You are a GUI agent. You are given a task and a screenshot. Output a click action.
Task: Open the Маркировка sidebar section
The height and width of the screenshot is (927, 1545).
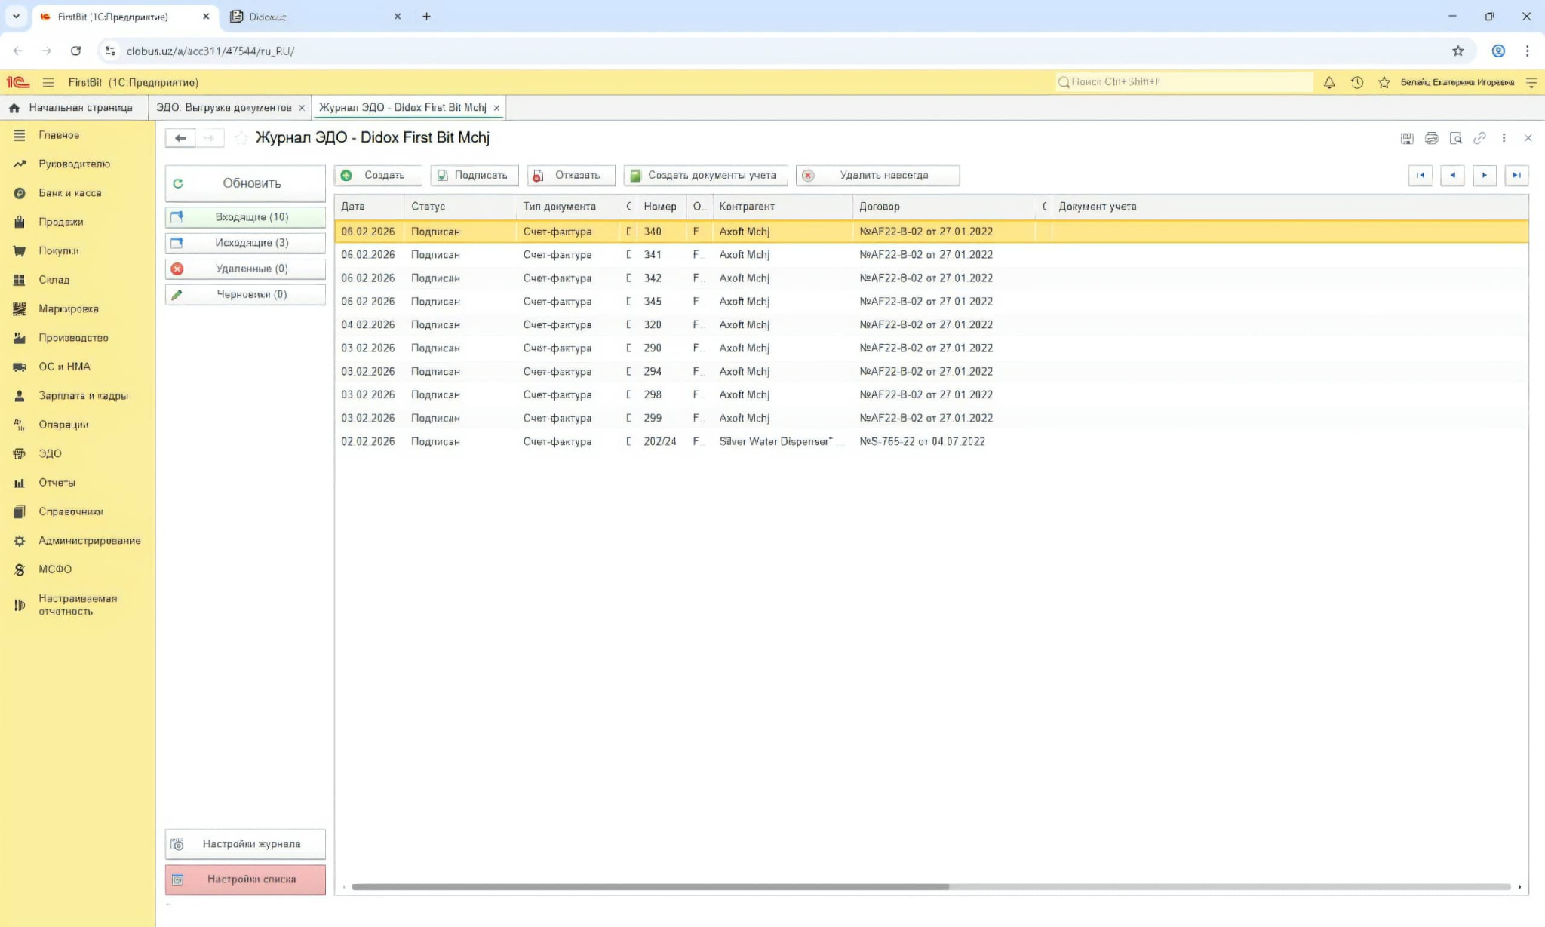[68, 308]
